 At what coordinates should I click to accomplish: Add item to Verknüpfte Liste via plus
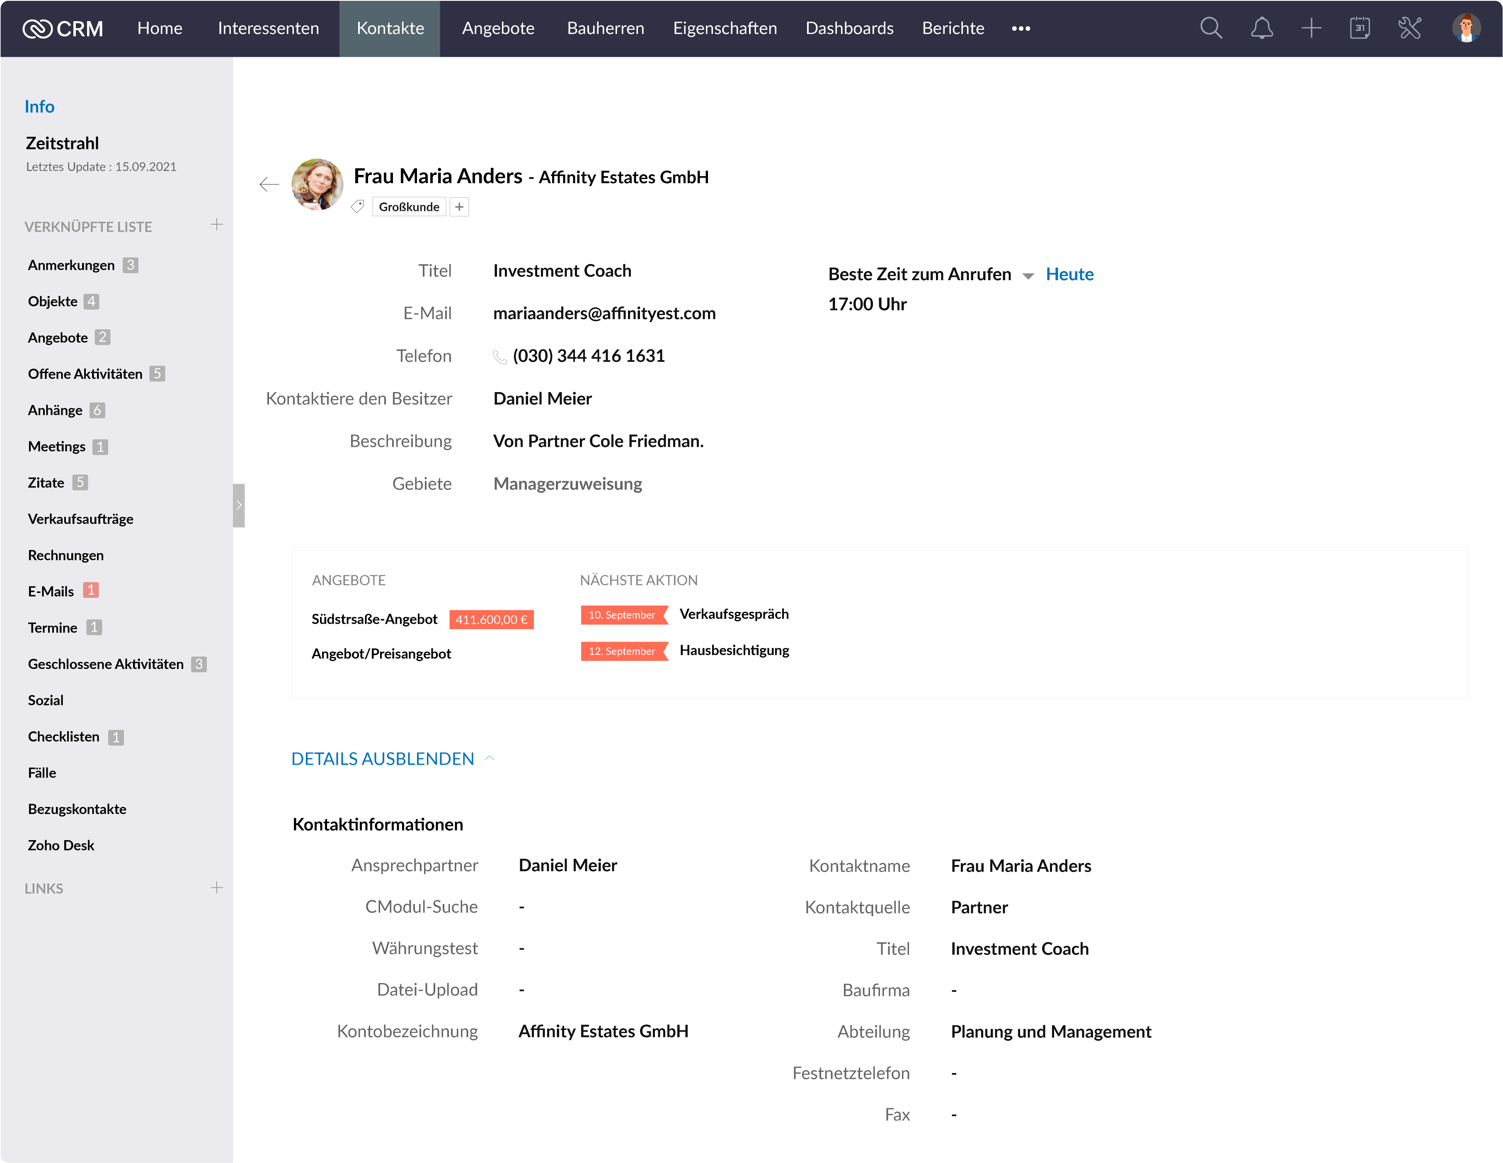(217, 225)
